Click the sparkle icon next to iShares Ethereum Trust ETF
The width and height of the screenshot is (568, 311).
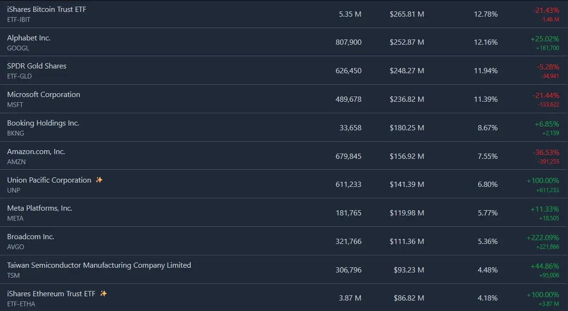[103, 293]
